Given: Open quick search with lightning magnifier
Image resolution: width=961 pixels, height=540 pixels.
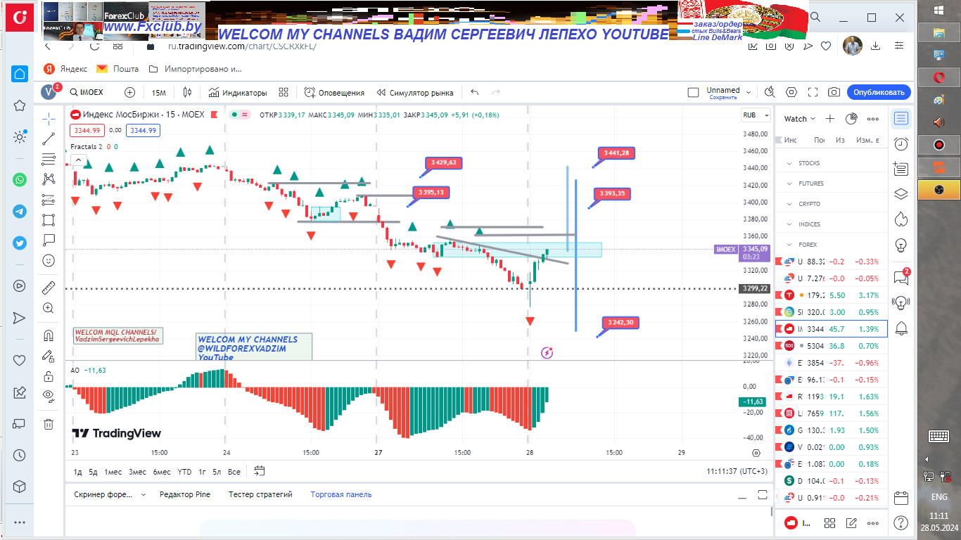Looking at the screenshot, I should 770,92.
